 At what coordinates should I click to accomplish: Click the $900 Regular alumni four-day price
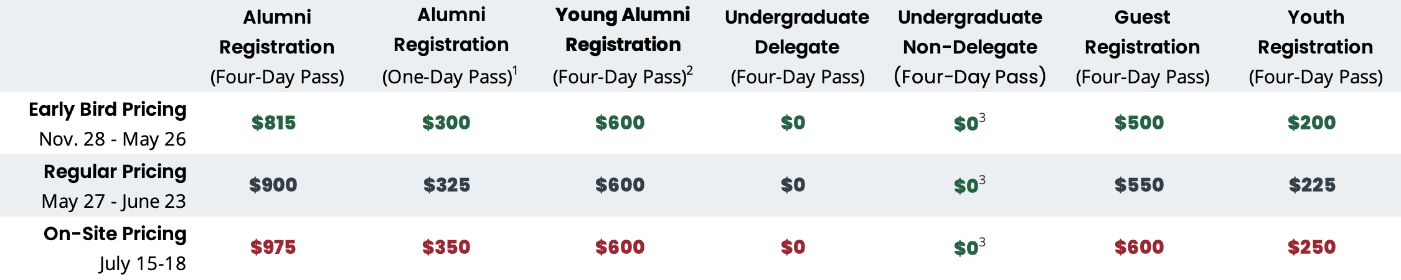tap(273, 185)
